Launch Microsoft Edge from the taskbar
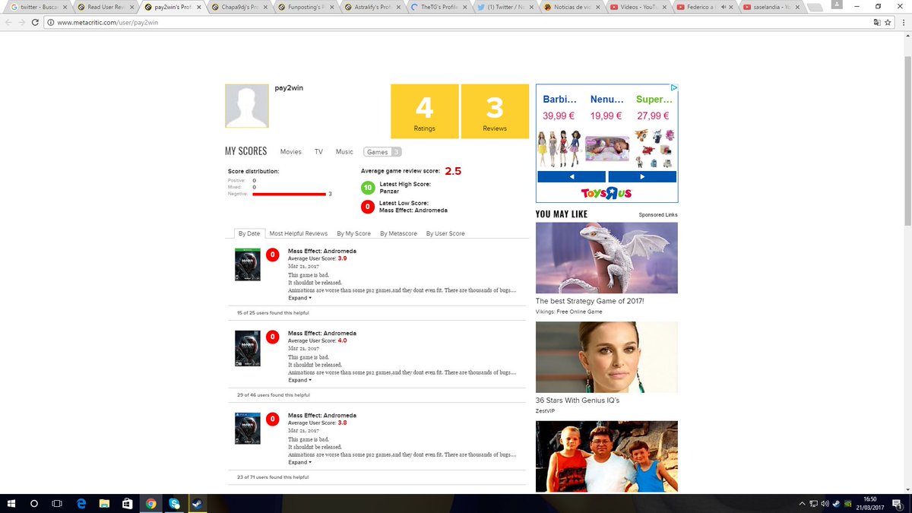This screenshot has width=912, height=513. 81,503
